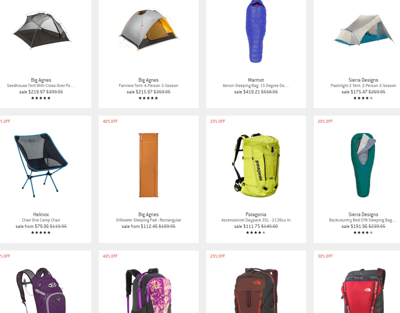Open the Big Agnes Seedhouse tent image
400x313 pixels.
(41, 30)
